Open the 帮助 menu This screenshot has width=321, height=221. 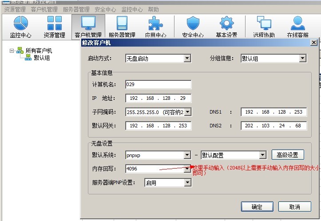click(x=153, y=9)
